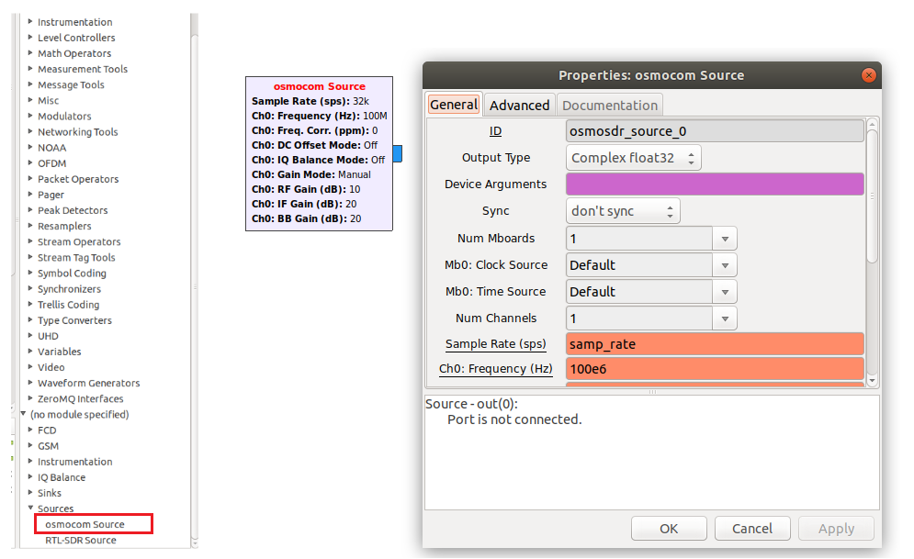
Task: Click the underlined ID label
Action: click(495, 131)
